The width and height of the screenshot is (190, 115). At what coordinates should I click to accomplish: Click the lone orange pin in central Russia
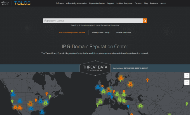pos(147,80)
